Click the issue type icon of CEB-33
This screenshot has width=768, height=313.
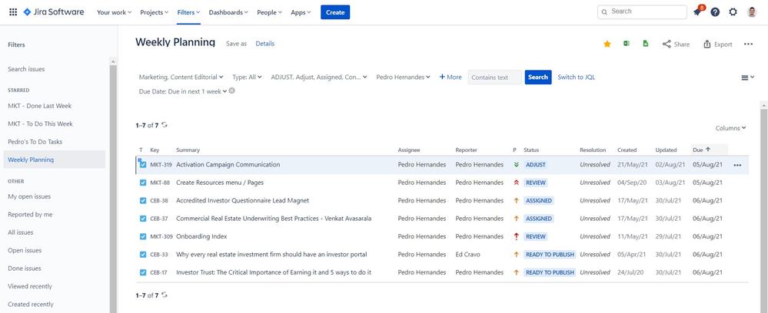(142, 255)
